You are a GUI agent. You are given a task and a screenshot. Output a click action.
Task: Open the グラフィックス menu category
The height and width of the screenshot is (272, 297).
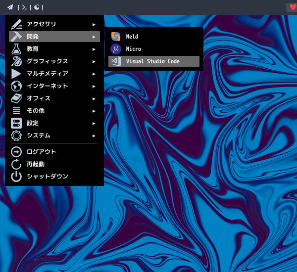pyautogui.click(x=54, y=61)
